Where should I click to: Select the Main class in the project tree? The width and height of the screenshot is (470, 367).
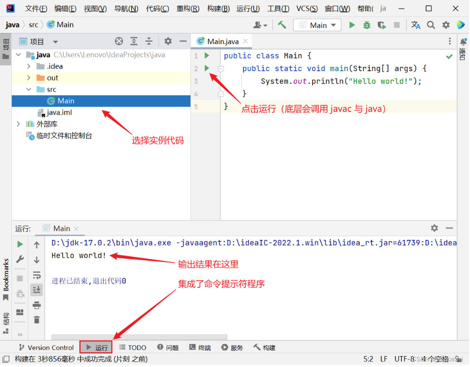click(101, 101)
